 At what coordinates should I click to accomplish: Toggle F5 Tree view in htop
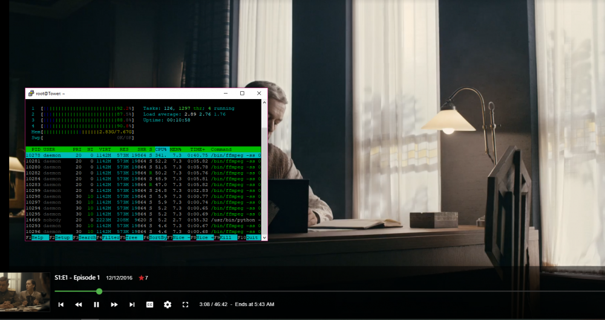click(131, 238)
